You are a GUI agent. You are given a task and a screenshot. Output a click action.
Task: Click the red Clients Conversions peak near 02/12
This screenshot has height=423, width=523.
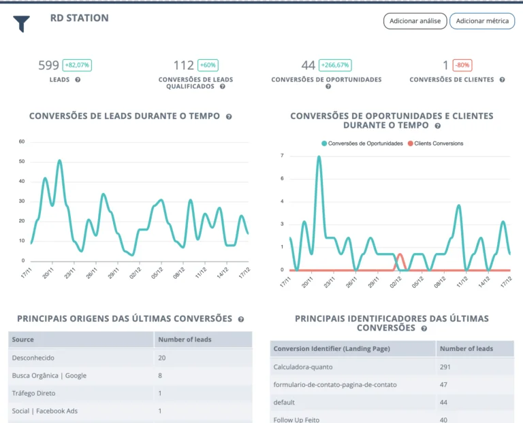(x=400, y=255)
